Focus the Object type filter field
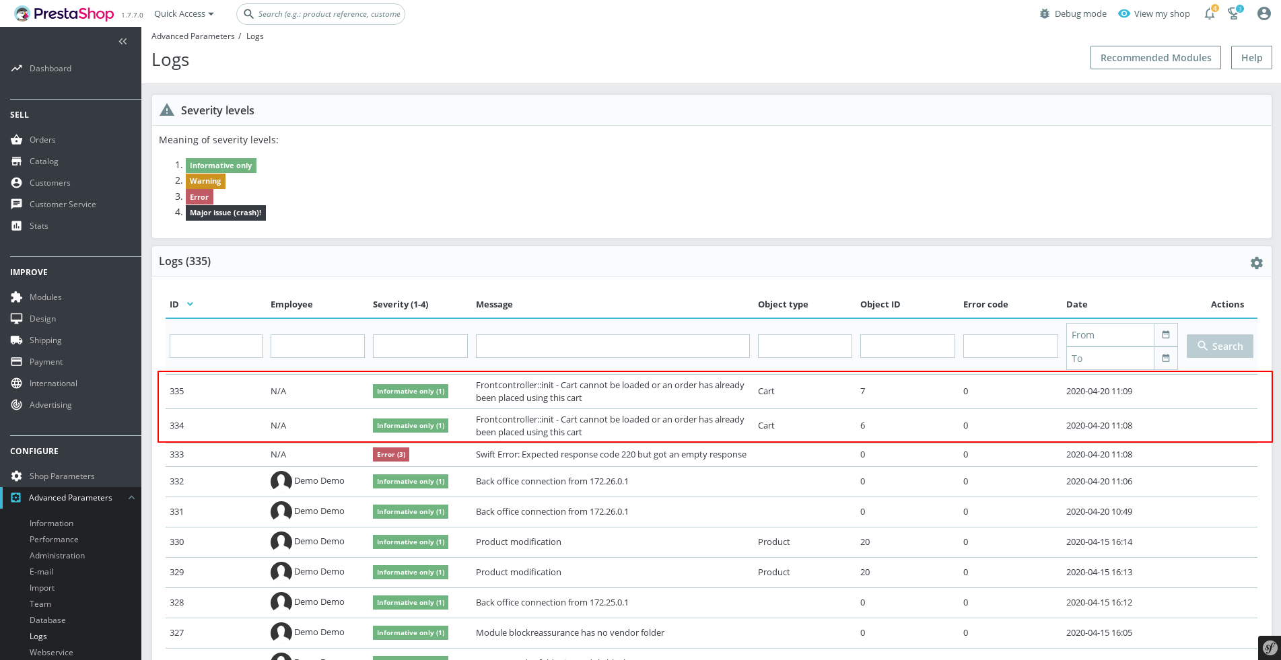This screenshot has height=660, width=1281. click(804, 346)
